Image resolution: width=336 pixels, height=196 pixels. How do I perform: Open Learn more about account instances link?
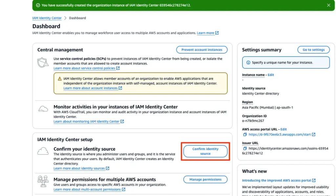91,88
